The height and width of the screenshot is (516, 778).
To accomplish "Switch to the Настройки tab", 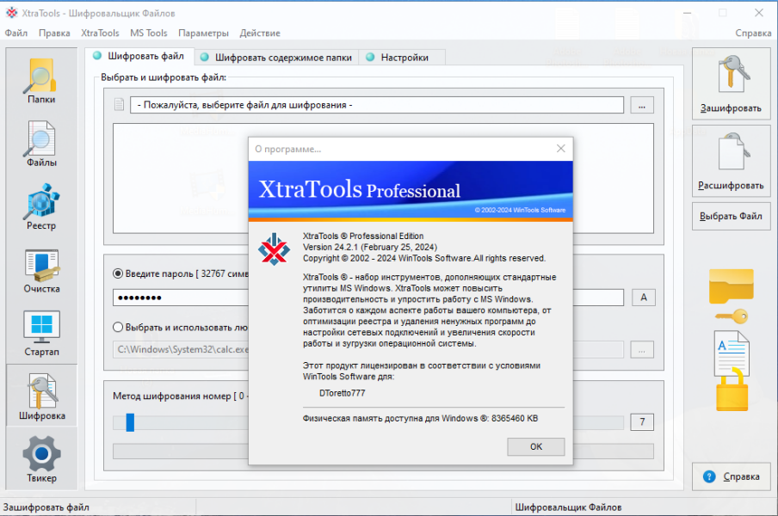I will point(403,58).
